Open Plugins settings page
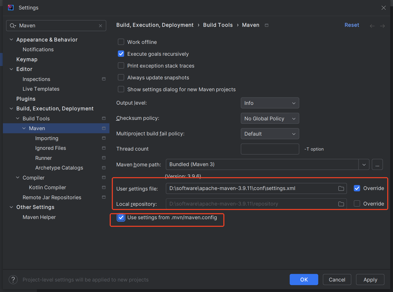Viewport: 393px width, 292px height. coord(26,99)
